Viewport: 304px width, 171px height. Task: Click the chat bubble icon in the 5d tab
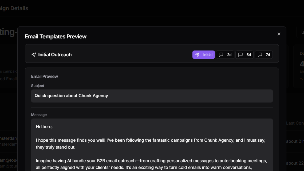pos(240,55)
